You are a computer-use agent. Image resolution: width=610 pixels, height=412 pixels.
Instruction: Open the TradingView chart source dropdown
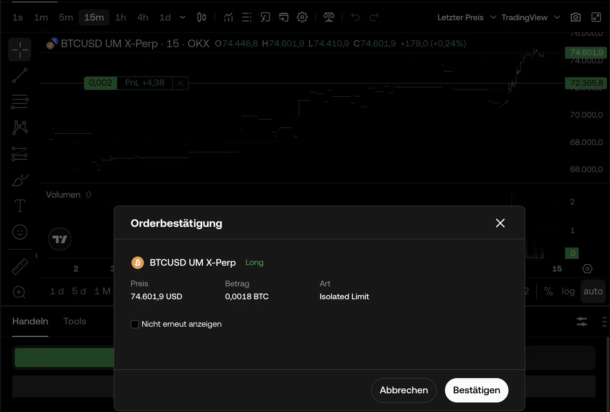click(x=530, y=18)
